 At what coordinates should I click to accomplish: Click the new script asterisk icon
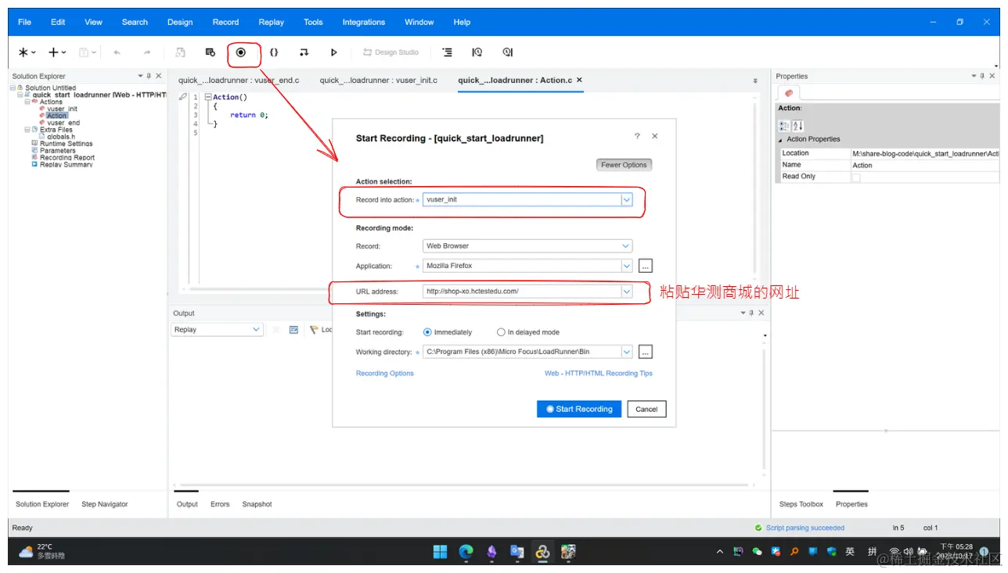(x=23, y=52)
